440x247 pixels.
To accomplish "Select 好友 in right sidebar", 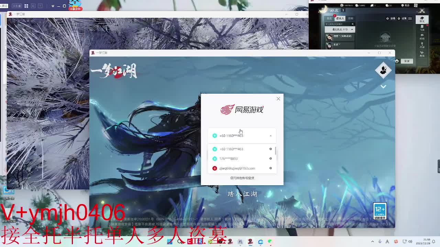I will click(x=422, y=20).
